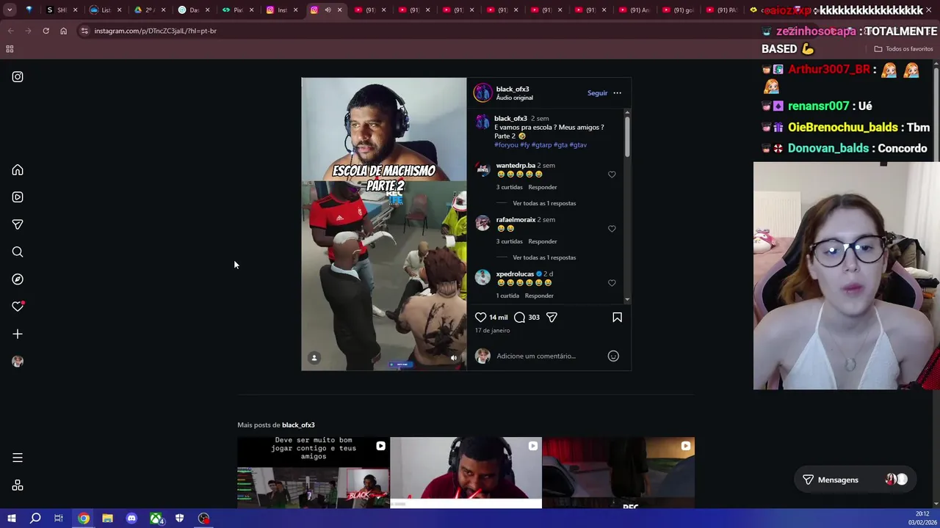Viewport: 940px width, 528px height.
Task: Open the Meta apps icon at sidebar bottom
Action: pos(18,485)
